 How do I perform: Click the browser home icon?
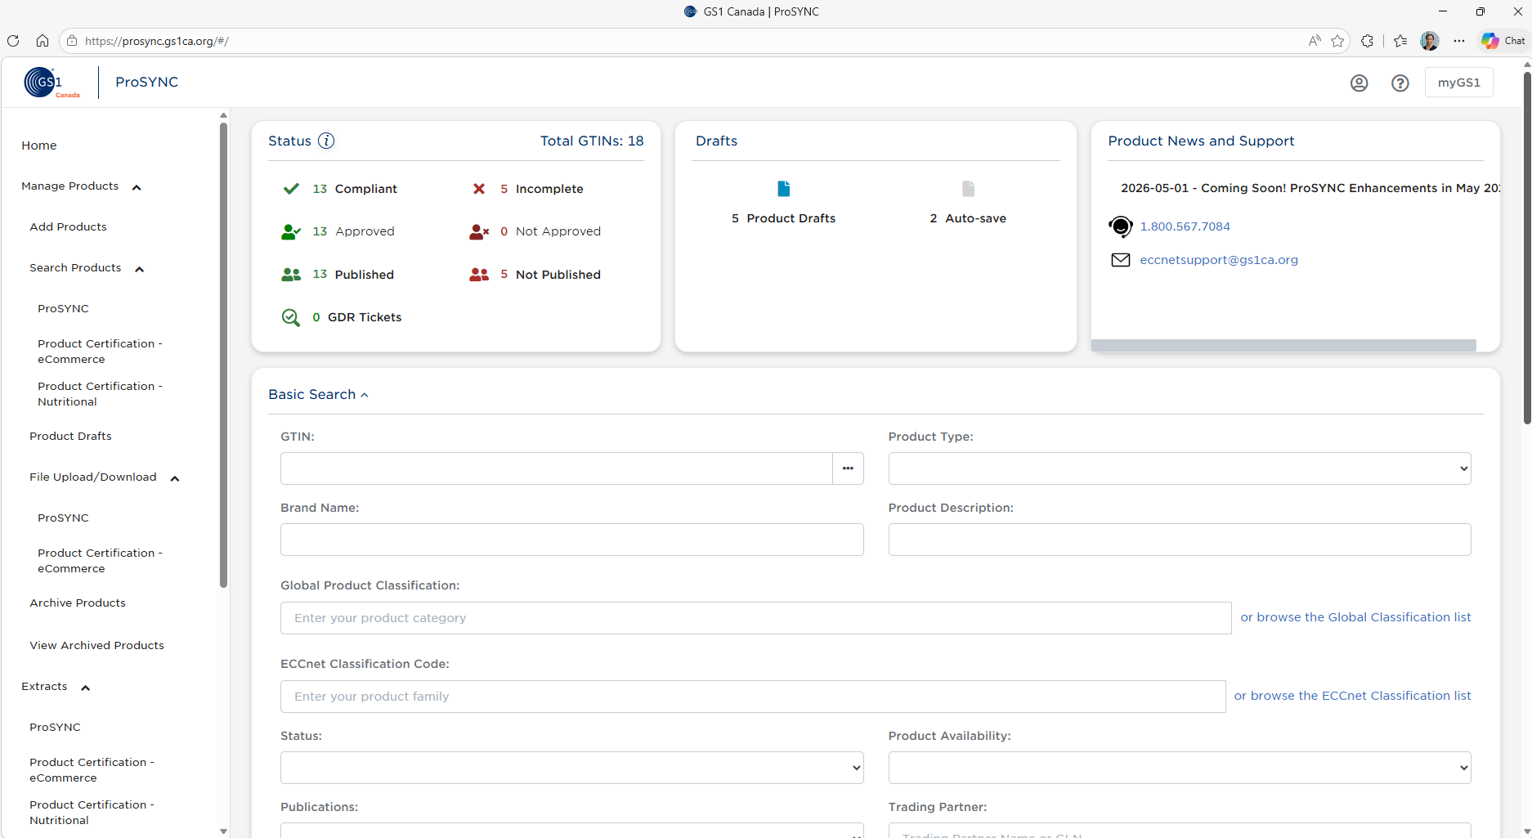(43, 41)
